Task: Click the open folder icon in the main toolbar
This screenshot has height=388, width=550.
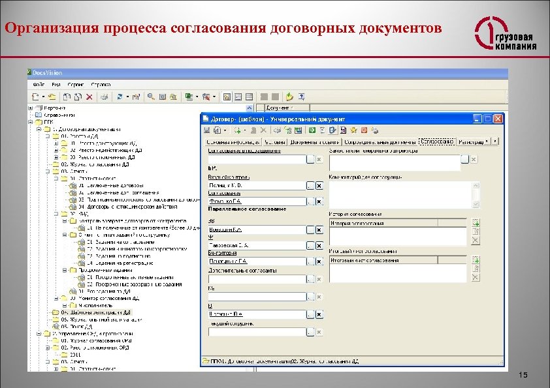Action: 52,97
